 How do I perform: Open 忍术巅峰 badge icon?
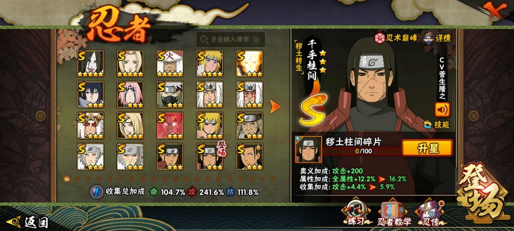(380, 38)
